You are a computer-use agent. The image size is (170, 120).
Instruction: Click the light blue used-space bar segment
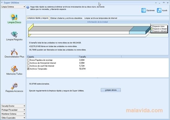point(137,33)
